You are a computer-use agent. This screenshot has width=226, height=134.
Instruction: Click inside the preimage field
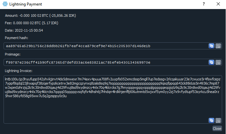click(106, 62)
